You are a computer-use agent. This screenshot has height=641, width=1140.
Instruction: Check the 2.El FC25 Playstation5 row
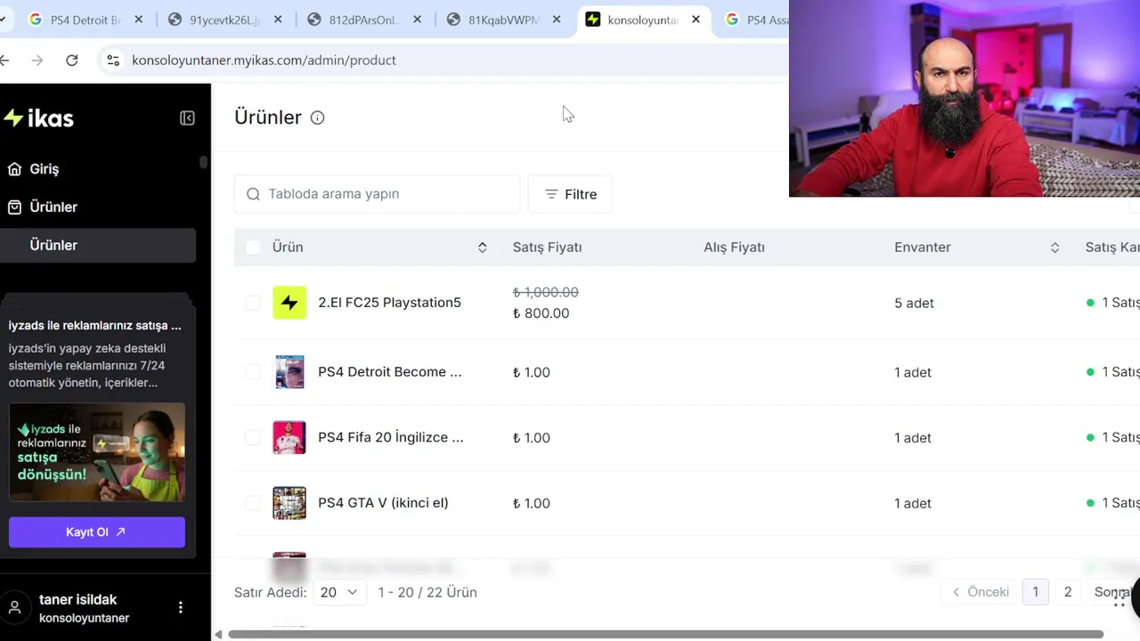(x=253, y=303)
